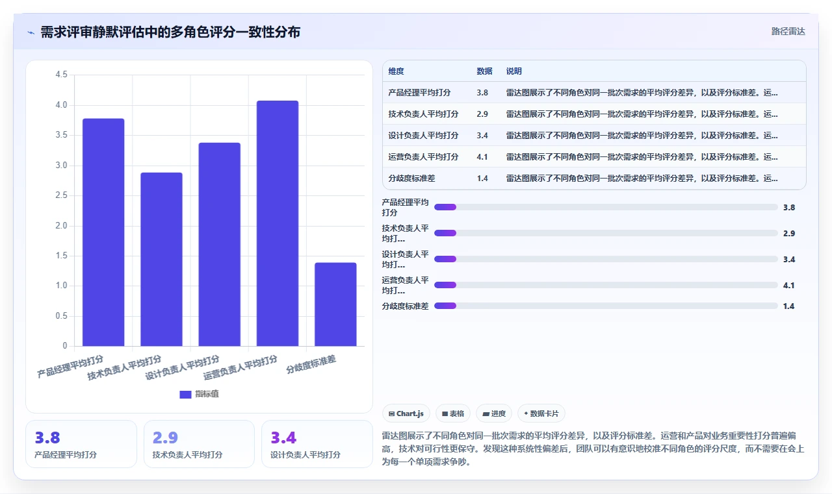The height and width of the screenshot is (494, 832).
Task: Click the 技术负责人 progress bar showing 2.9
Action: (606, 233)
